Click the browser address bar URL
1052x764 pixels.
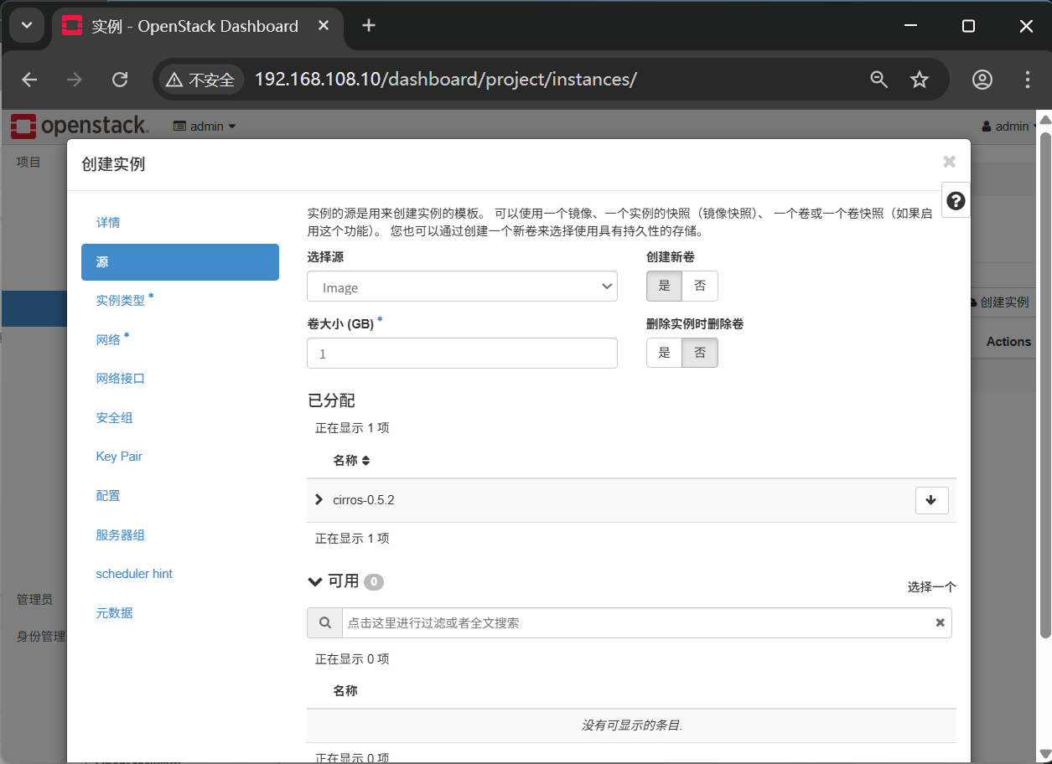446,80
